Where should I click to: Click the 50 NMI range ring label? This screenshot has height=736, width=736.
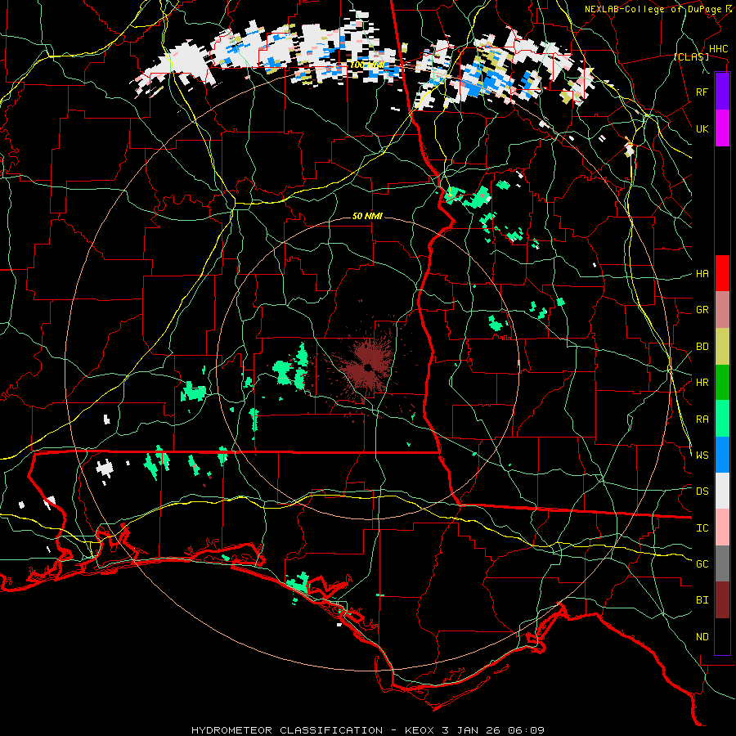(367, 216)
